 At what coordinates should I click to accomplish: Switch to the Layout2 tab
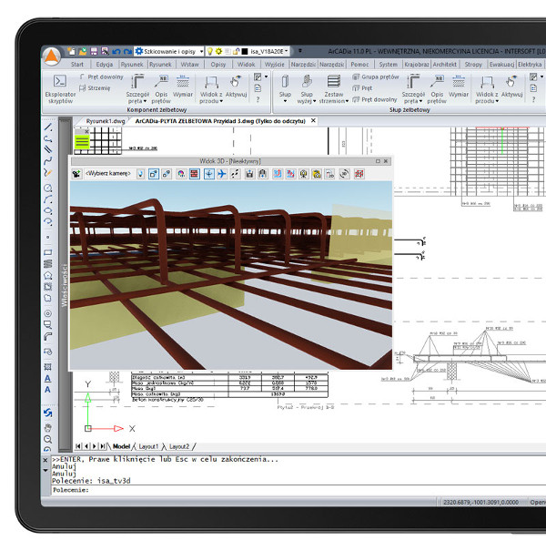pyautogui.click(x=179, y=446)
